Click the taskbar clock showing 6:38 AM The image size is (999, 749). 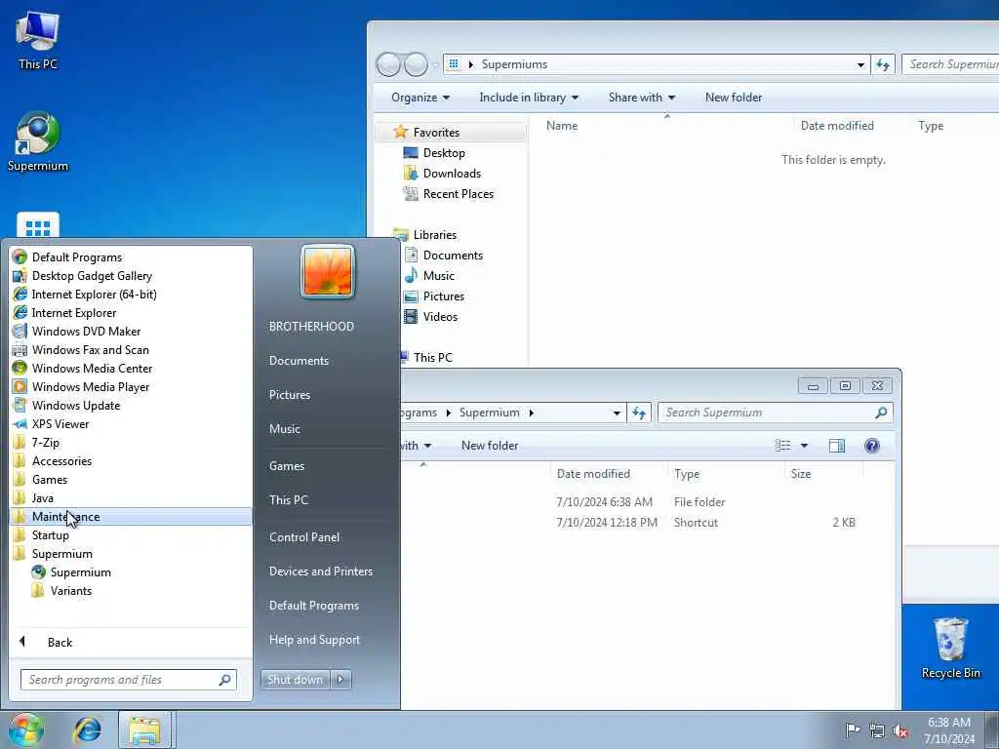(x=948, y=730)
